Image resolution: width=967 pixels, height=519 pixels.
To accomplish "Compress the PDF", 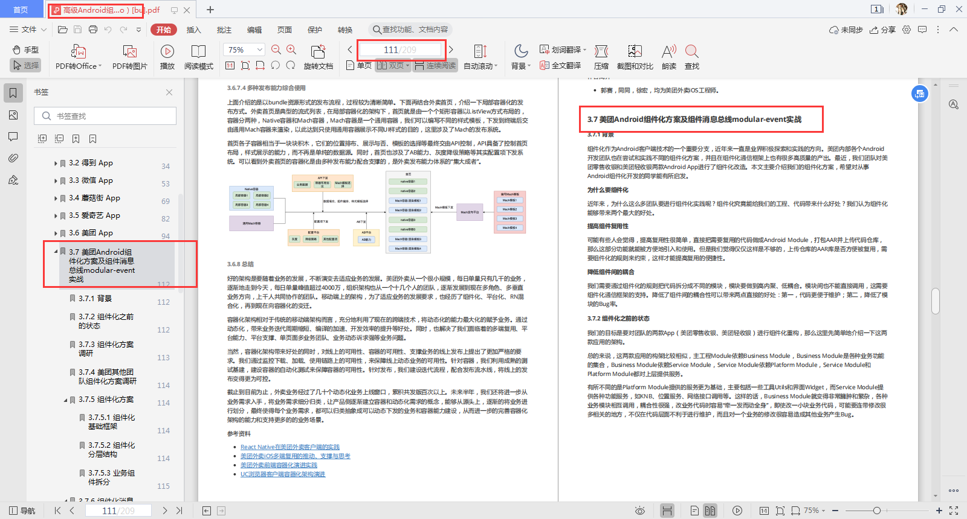I will point(601,57).
